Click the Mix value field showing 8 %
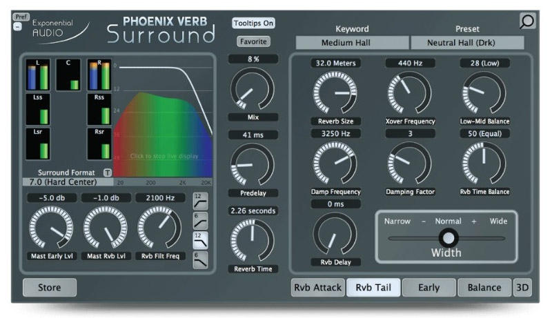Viewport: 552px width, 318px height. 253,59
